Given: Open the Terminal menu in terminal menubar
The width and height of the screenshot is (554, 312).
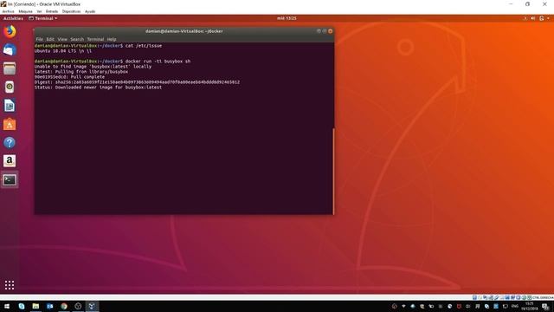Looking at the screenshot, I should click(95, 39).
